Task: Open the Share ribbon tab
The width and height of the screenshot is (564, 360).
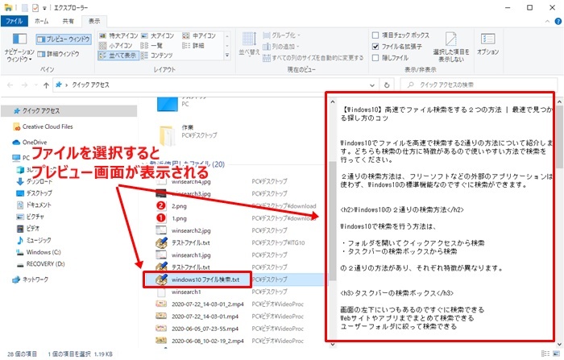Action: click(x=68, y=20)
